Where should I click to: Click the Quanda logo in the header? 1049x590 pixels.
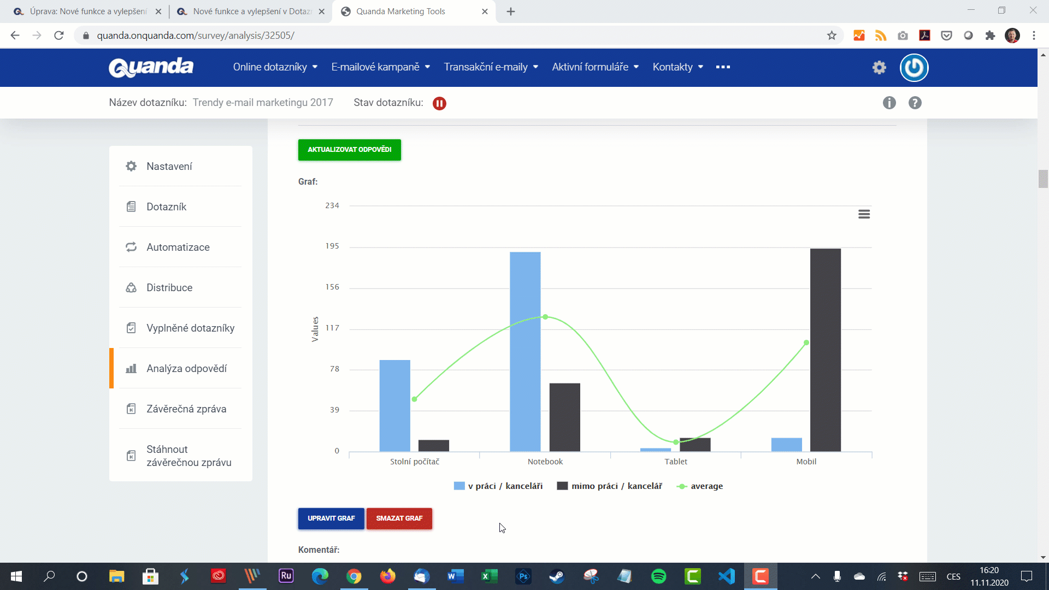[x=152, y=67]
